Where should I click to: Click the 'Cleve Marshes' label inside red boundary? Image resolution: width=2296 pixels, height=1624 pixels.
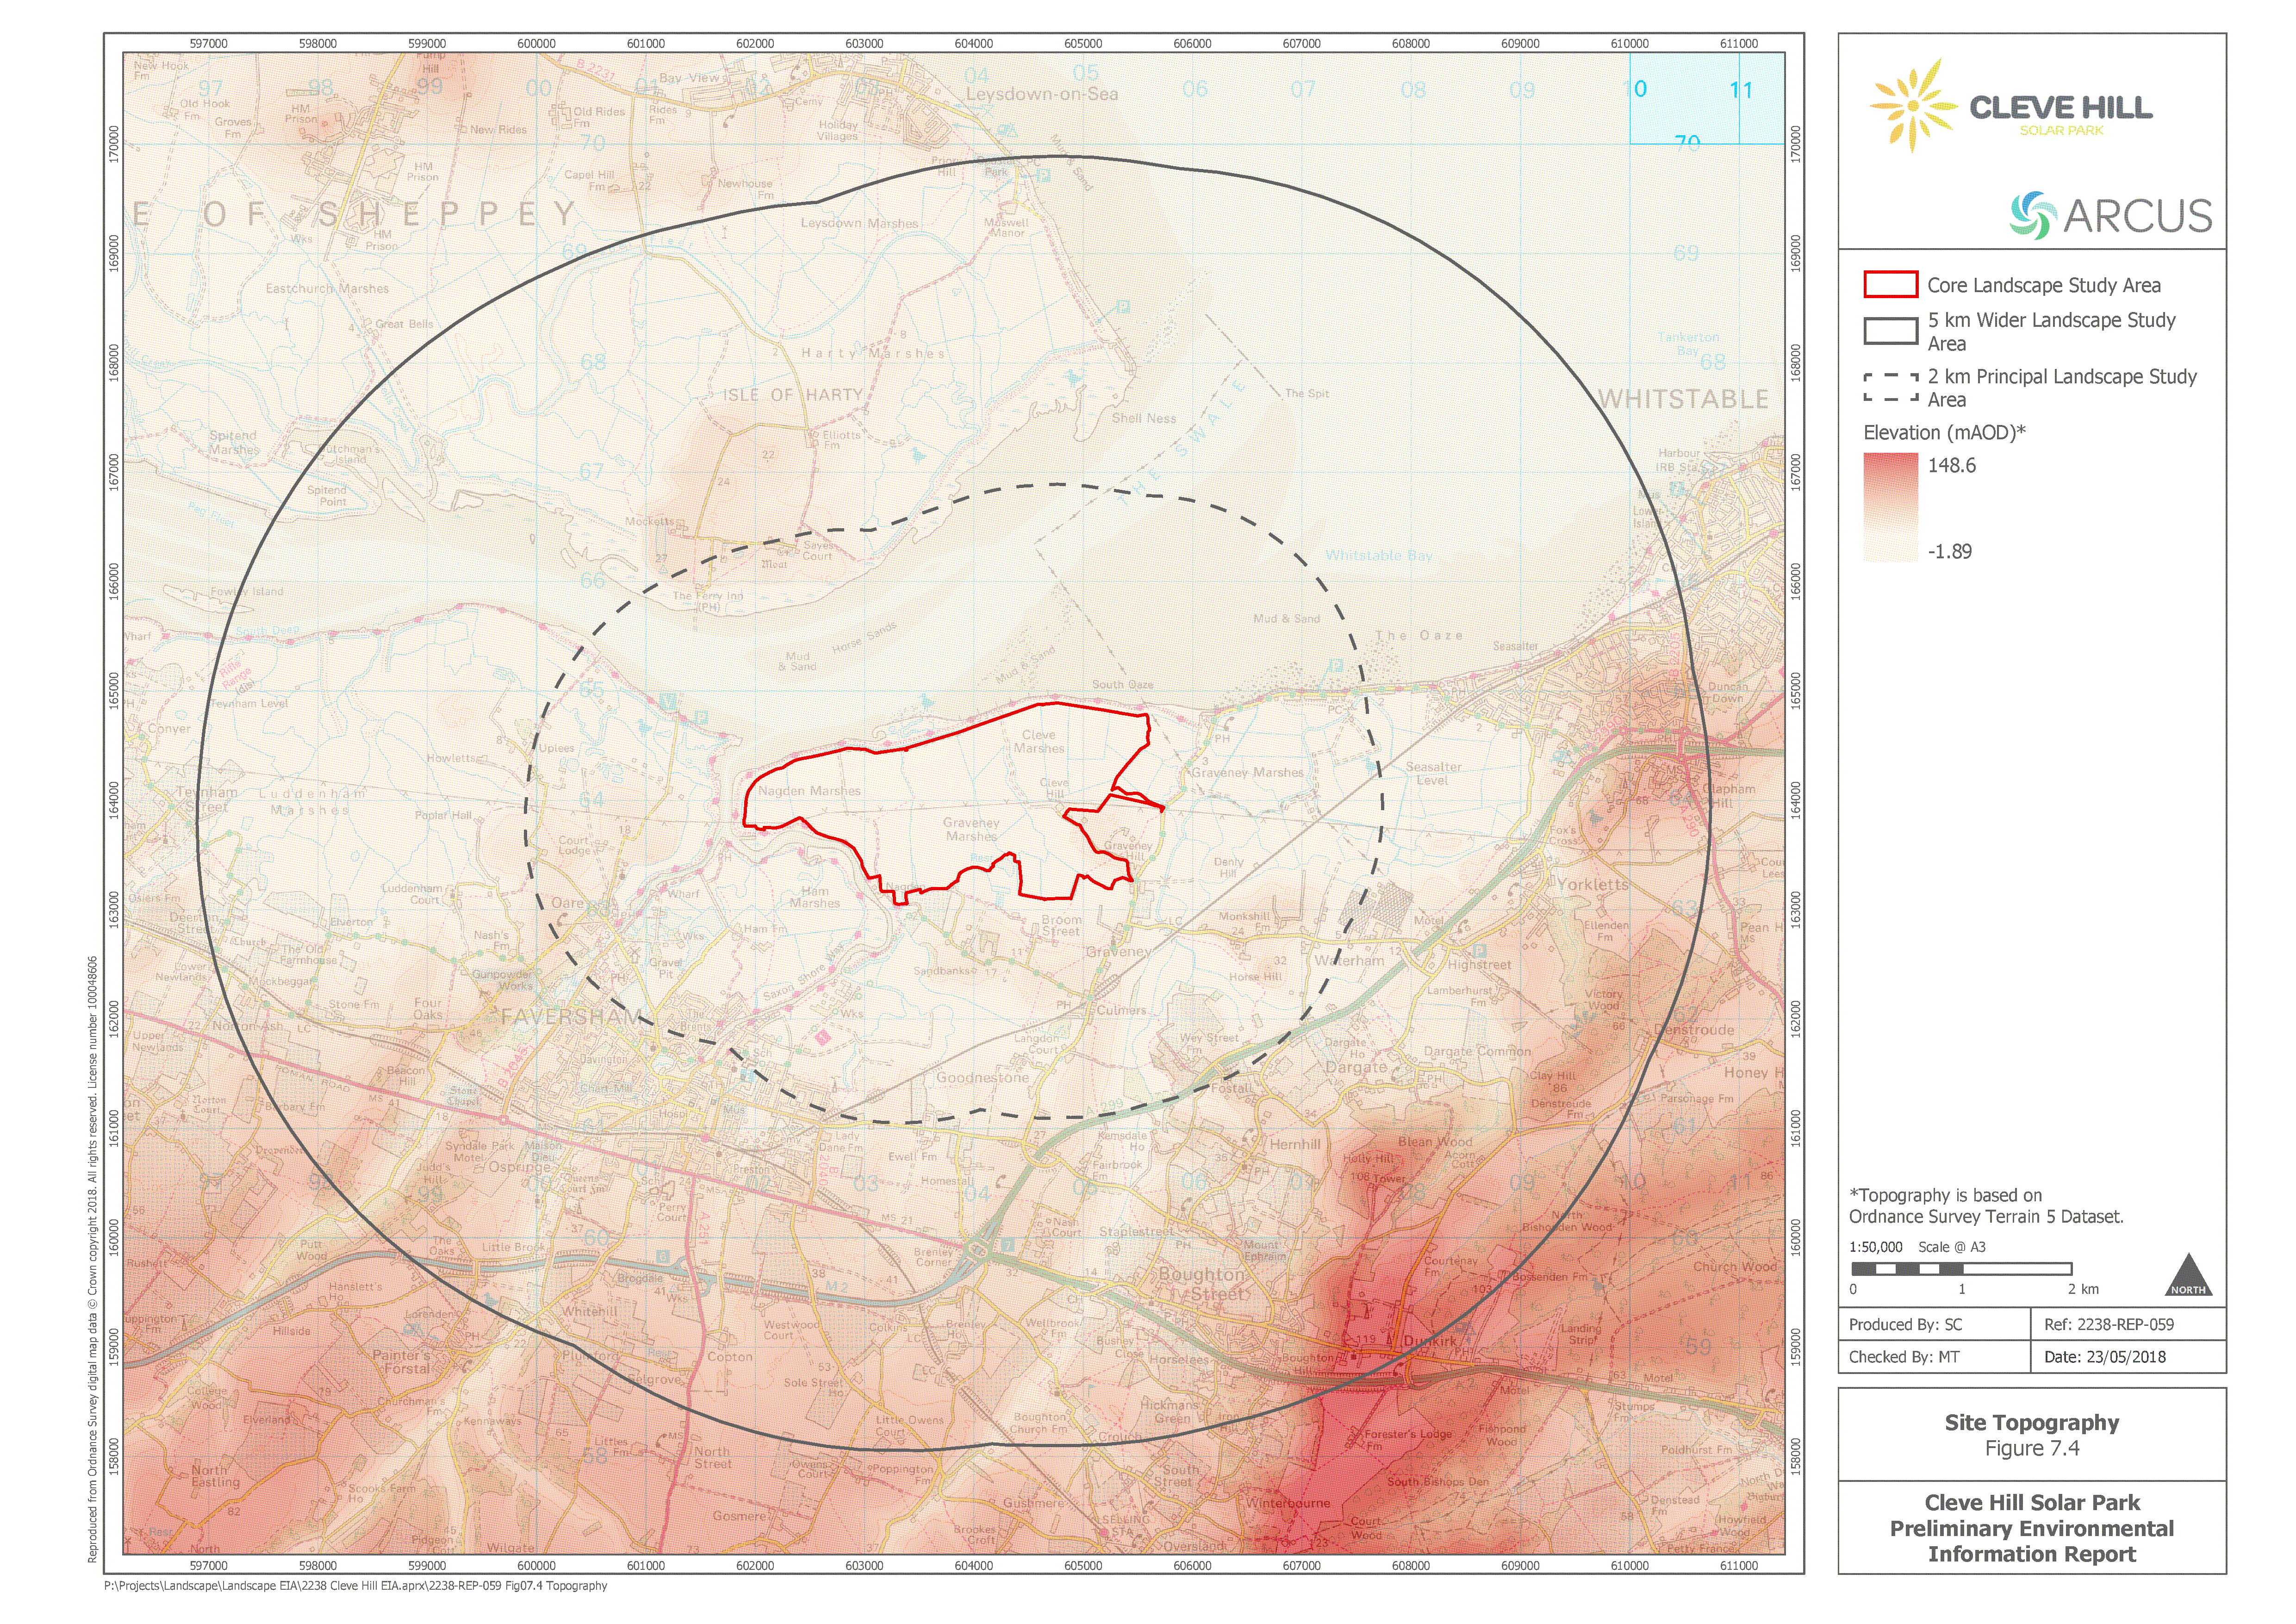1039,741
